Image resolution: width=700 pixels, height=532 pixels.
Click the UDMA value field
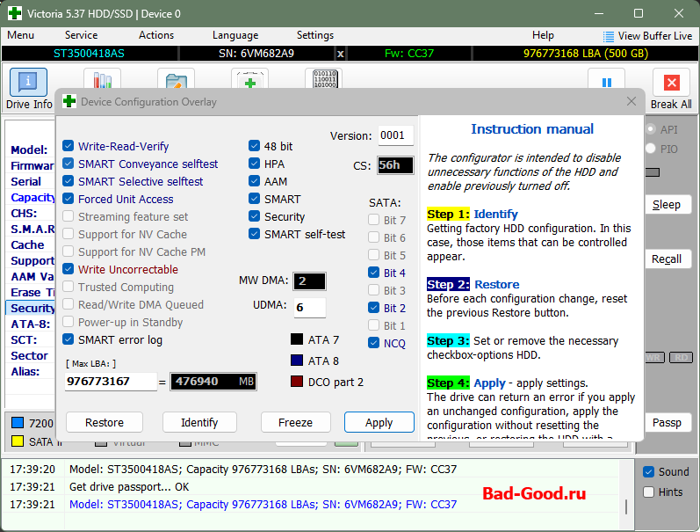tap(309, 308)
